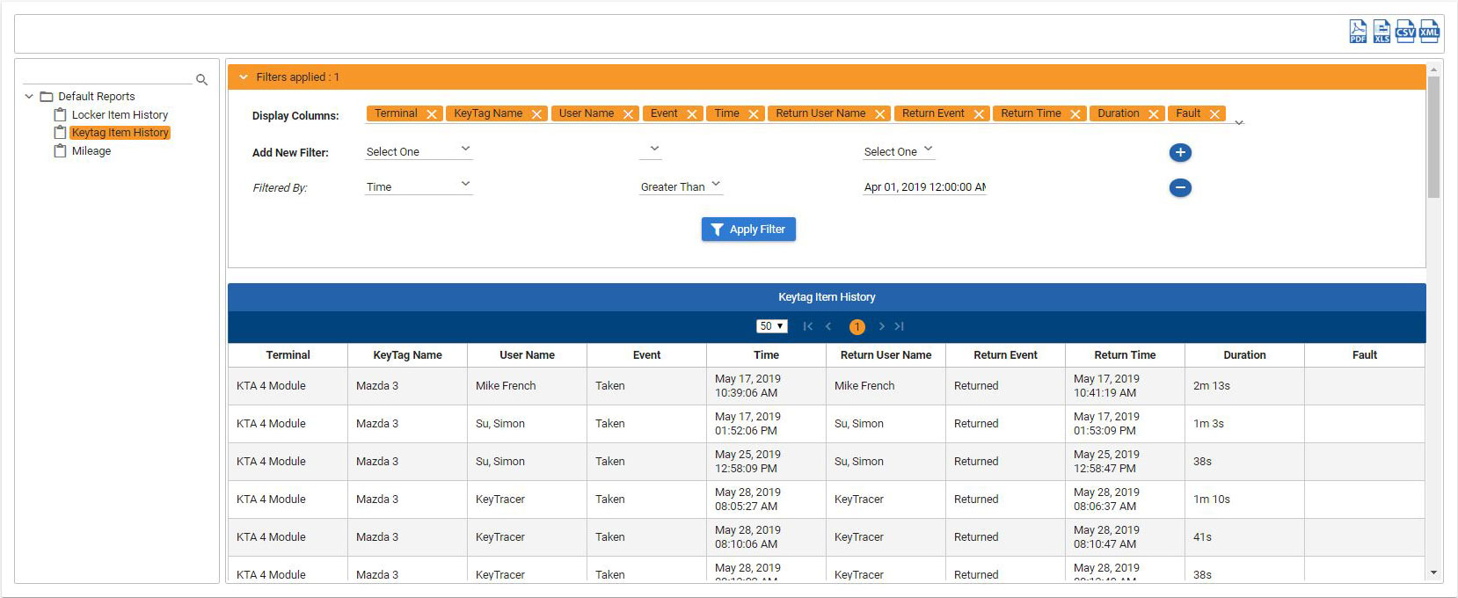Click the search icon in report tree
Viewport: 1458px width, 598px height.
point(201,80)
